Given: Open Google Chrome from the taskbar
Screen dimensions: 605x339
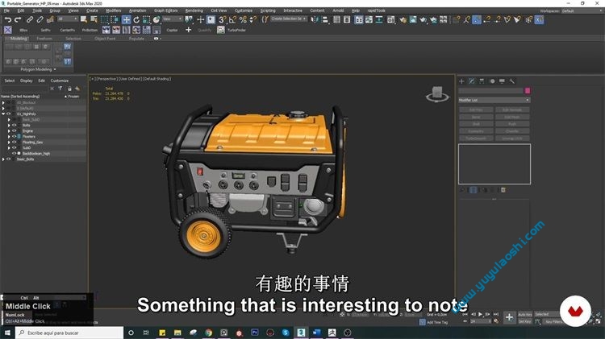Looking at the screenshot, I should pyautogui.click(x=208, y=333).
